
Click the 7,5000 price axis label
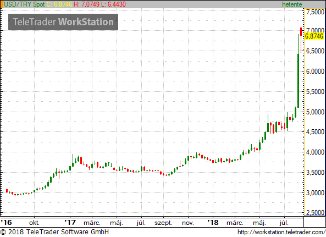click(315, 12)
